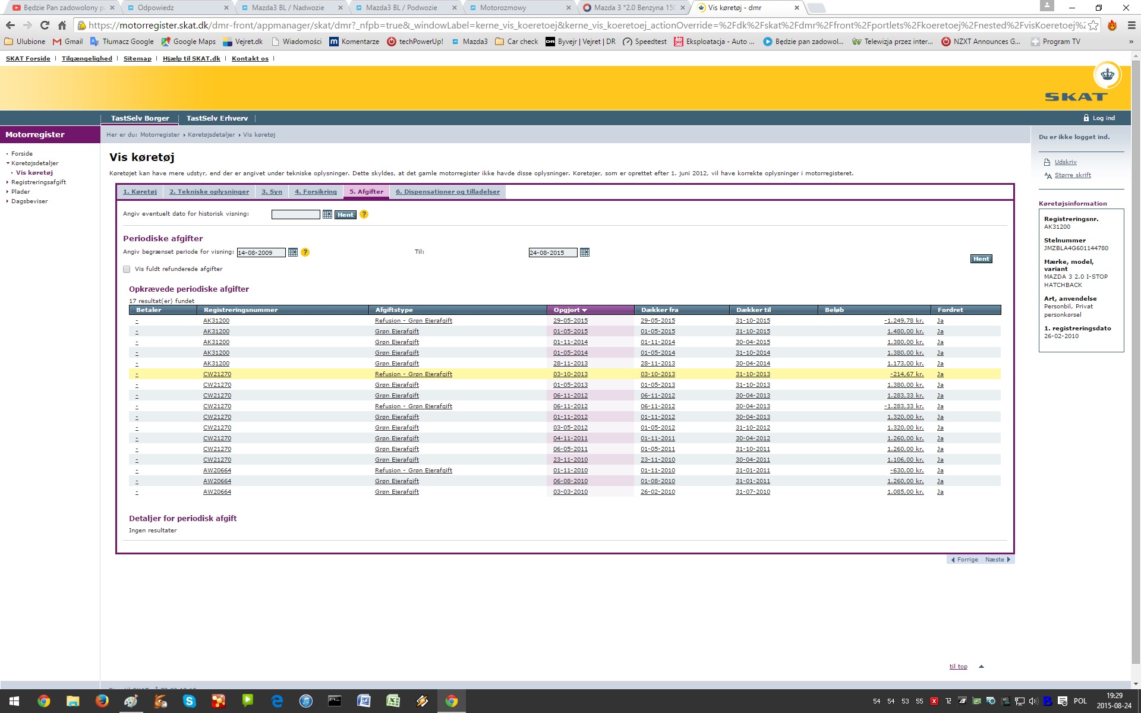
Task: Sort table by Opgjort column arrow
Action: 585,310
